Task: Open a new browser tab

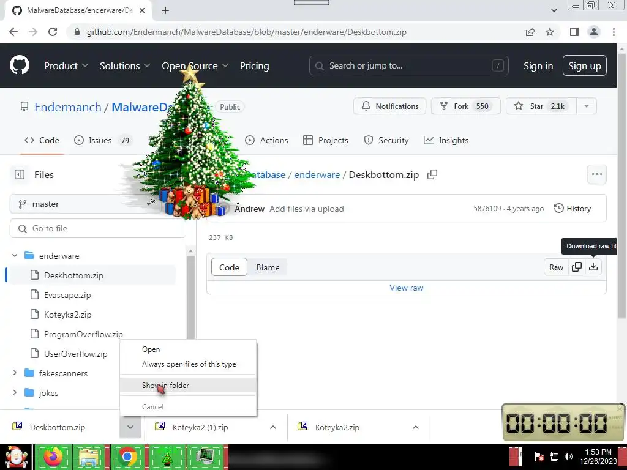Action: pos(165,10)
